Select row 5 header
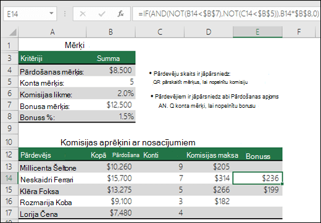The height and width of the screenshot is (223, 321). click(x=9, y=82)
